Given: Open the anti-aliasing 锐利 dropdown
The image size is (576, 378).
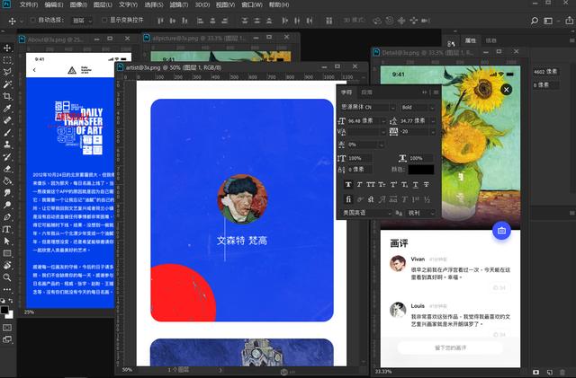Looking at the screenshot, I should pyautogui.click(x=420, y=213).
